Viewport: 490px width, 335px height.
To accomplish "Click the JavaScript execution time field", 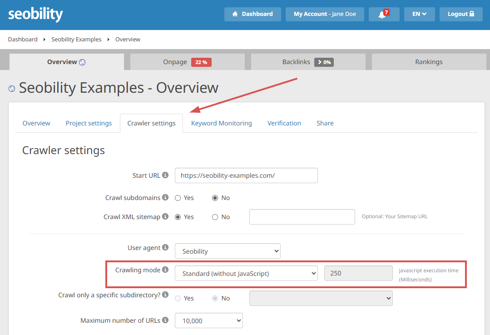I will 358,273.
